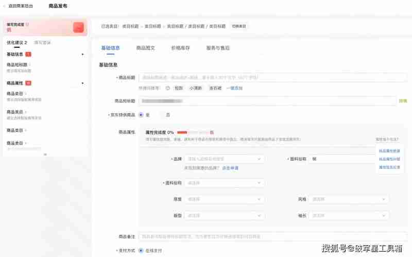The height and width of the screenshot is (257, 412).
Task: Open the 品牌 dropdown
Action: pyautogui.click(x=224, y=159)
